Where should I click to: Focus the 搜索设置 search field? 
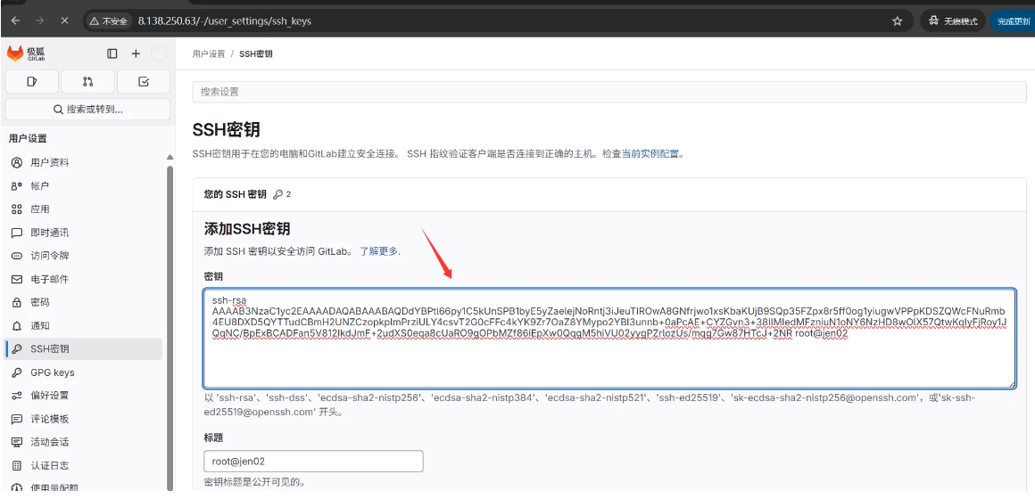tap(609, 93)
